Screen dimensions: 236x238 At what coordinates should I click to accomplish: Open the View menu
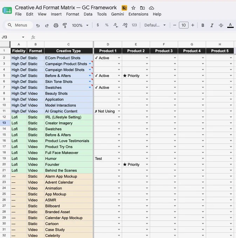tap(42, 14)
